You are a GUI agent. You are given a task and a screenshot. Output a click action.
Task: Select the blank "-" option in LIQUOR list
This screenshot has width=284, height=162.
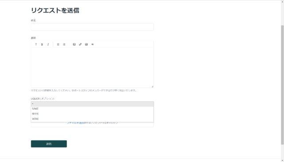[92, 104]
